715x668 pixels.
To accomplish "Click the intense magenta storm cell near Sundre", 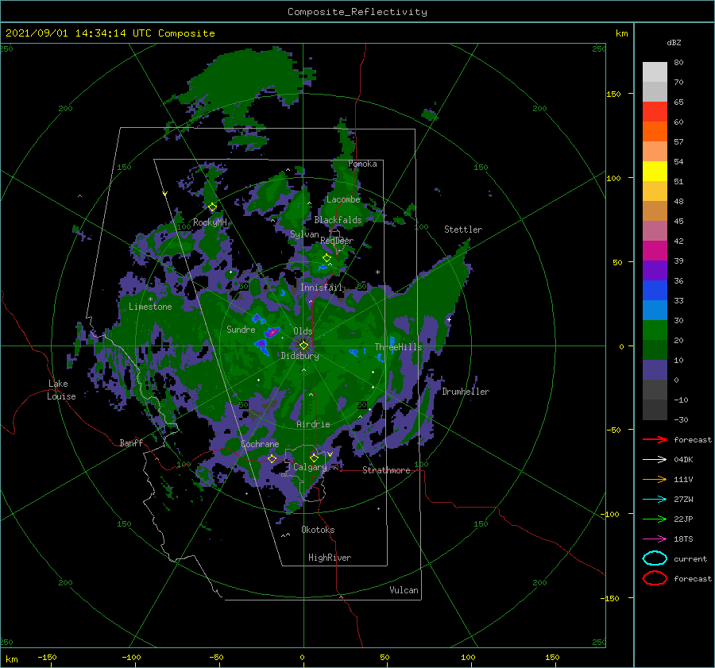I will coord(272,332).
